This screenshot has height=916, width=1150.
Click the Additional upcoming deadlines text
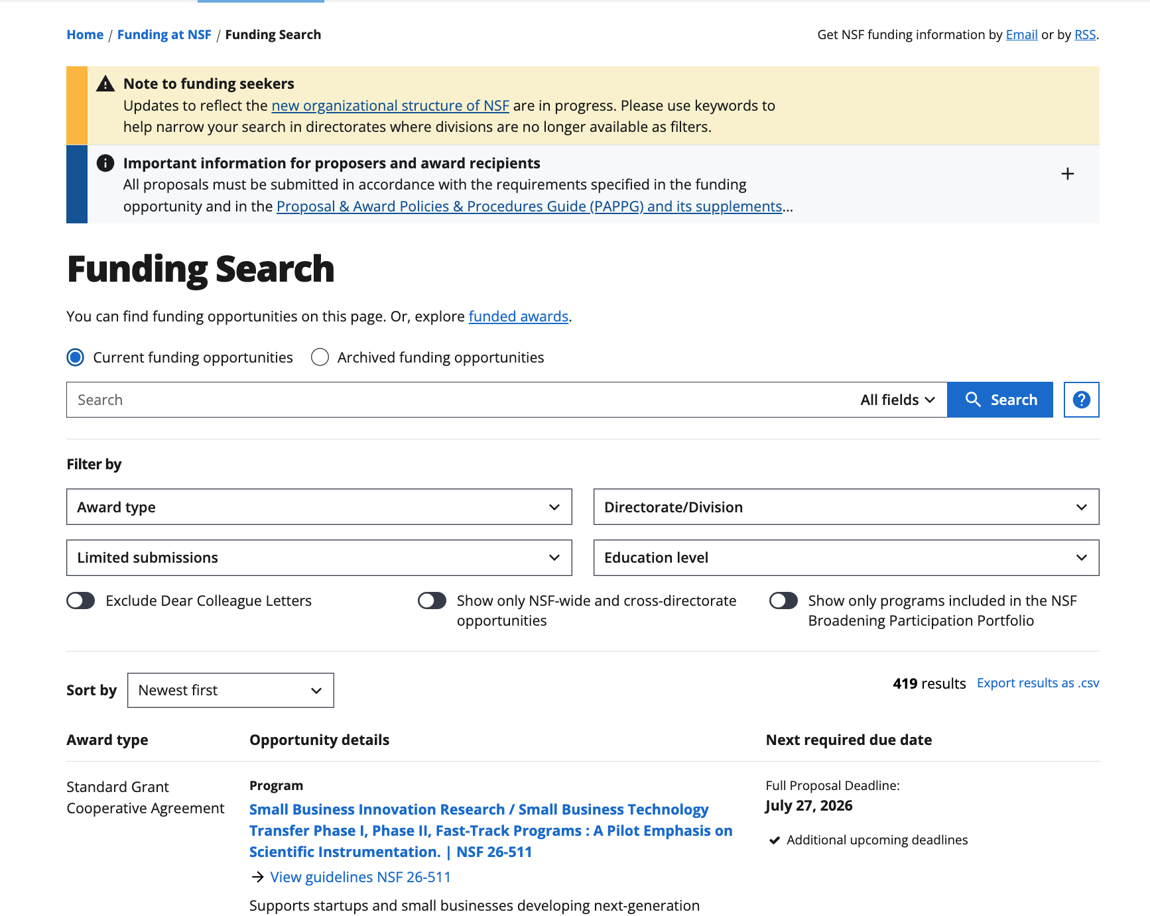click(877, 840)
